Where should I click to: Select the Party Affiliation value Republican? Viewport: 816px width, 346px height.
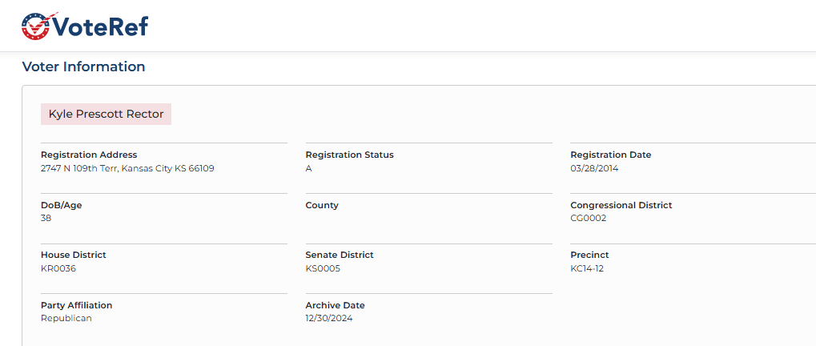tap(66, 319)
